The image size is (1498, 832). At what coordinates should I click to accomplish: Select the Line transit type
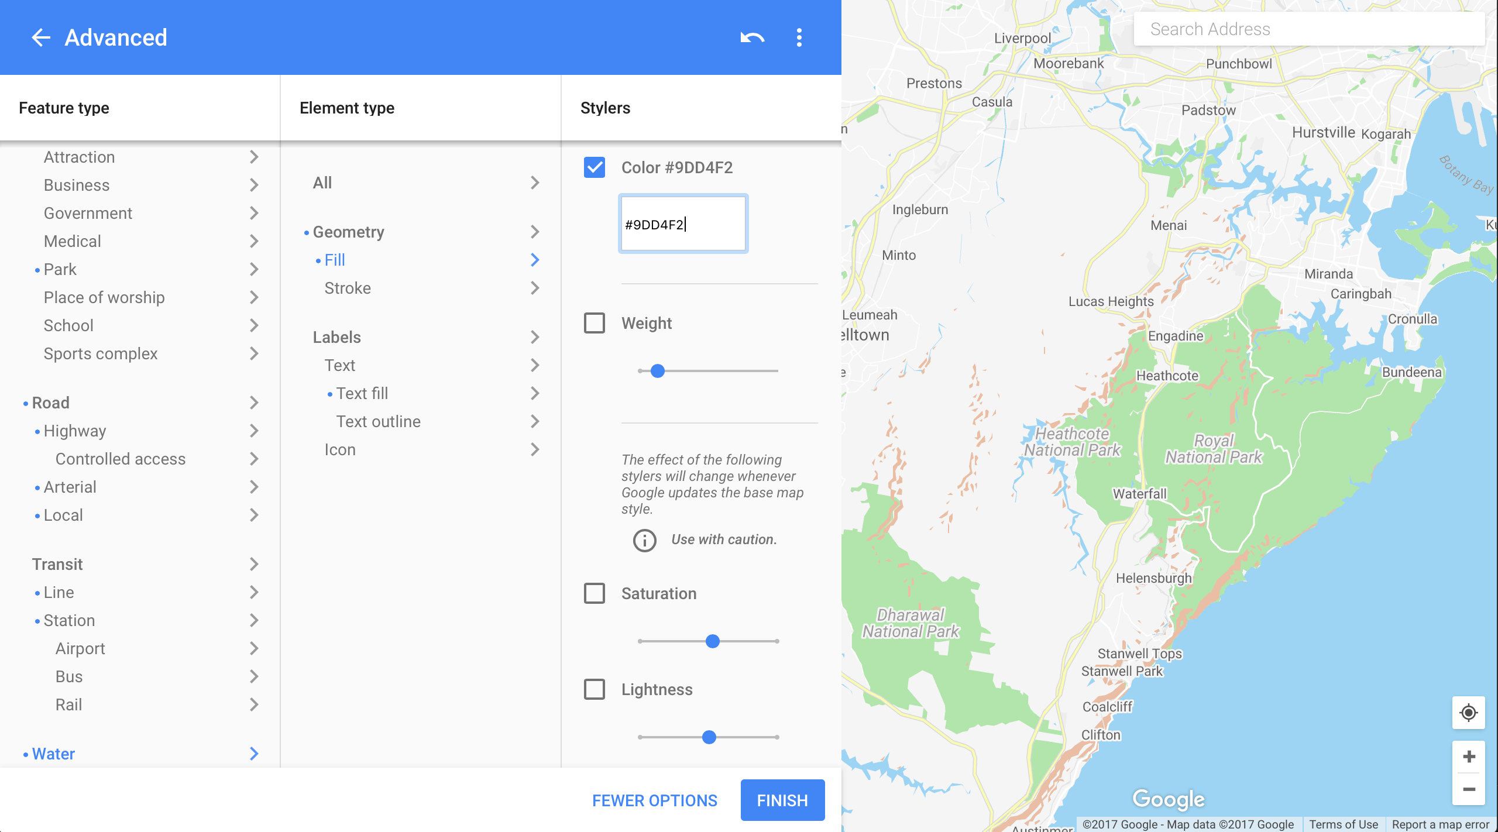[59, 592]
